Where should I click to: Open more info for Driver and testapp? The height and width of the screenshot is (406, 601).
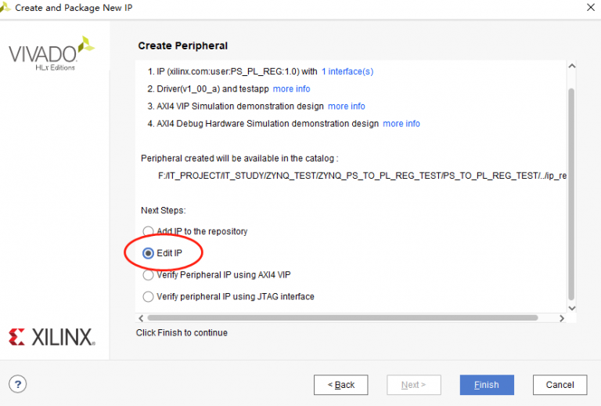coord(291,89)
